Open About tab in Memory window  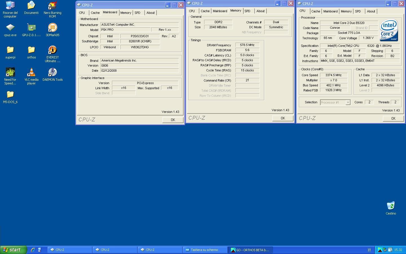pos(260,11)
